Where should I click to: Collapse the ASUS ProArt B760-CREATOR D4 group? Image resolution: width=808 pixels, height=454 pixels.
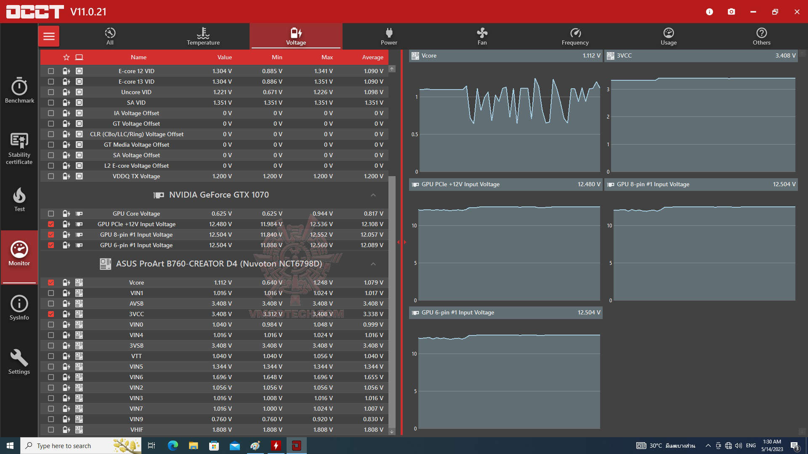tap(373, 264)
